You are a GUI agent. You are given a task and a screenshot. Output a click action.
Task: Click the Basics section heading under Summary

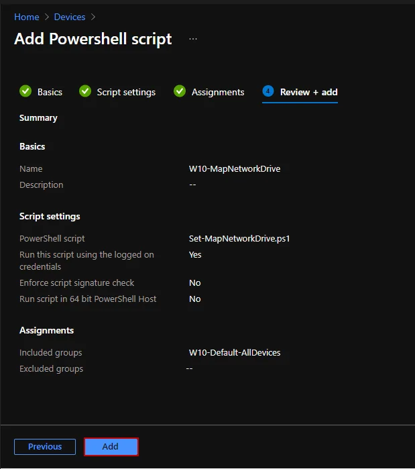pos(32,146)
